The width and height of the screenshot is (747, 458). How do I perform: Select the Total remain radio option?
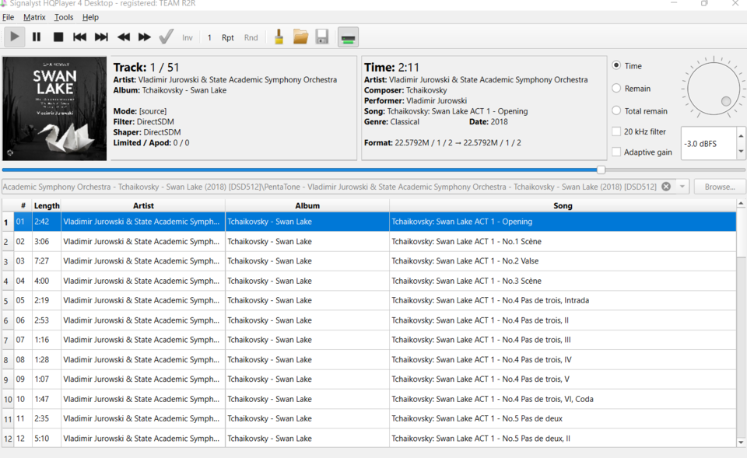point(616,110)
